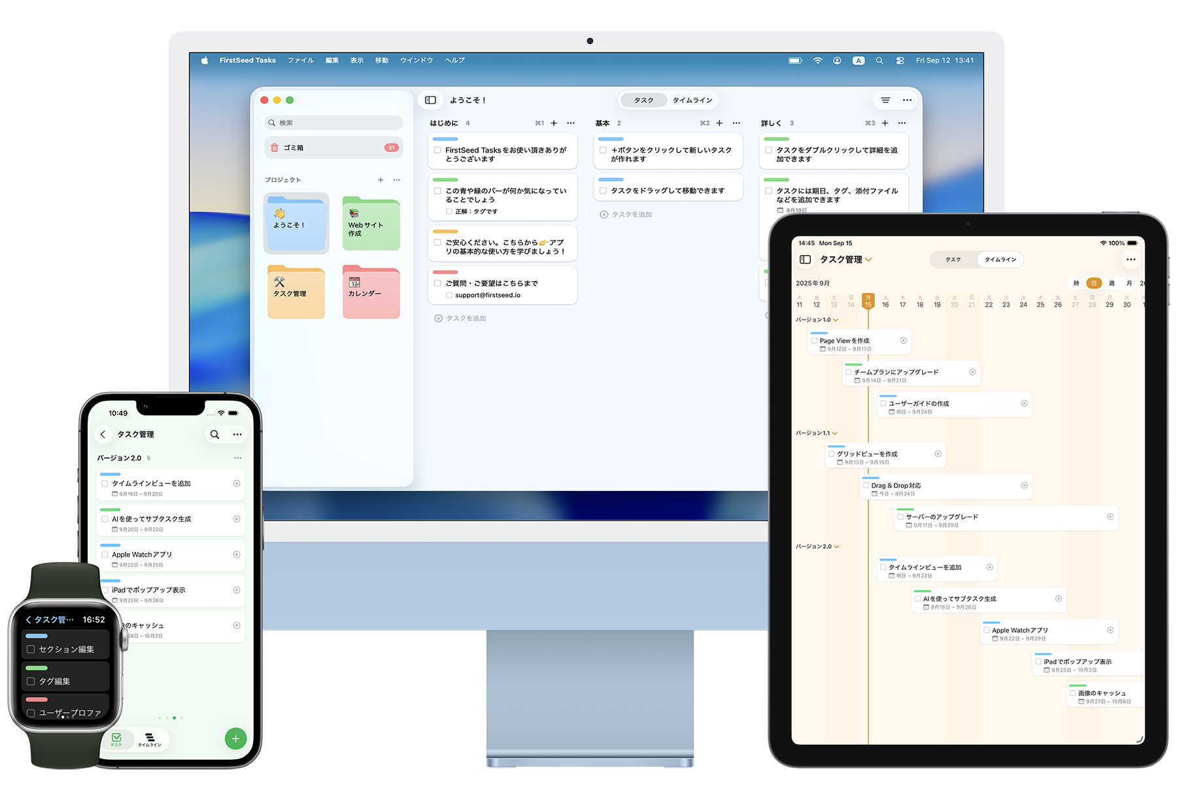Check off the FirstSeed Tasks welcome task
The height and width of the screenshot is (801, 1177).
pyautogui.click(x=437, y=150)
